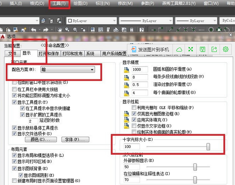
Task: Click the green expand-arrows fullscreen icon
Action: (x=190, y=49)
